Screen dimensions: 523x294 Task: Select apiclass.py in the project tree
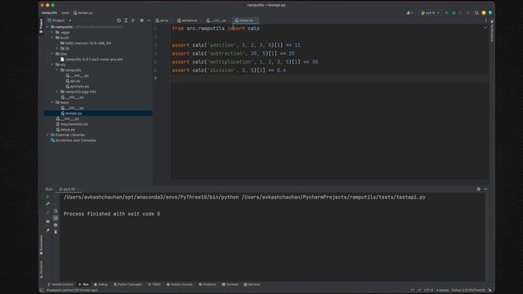click(78, 87)
